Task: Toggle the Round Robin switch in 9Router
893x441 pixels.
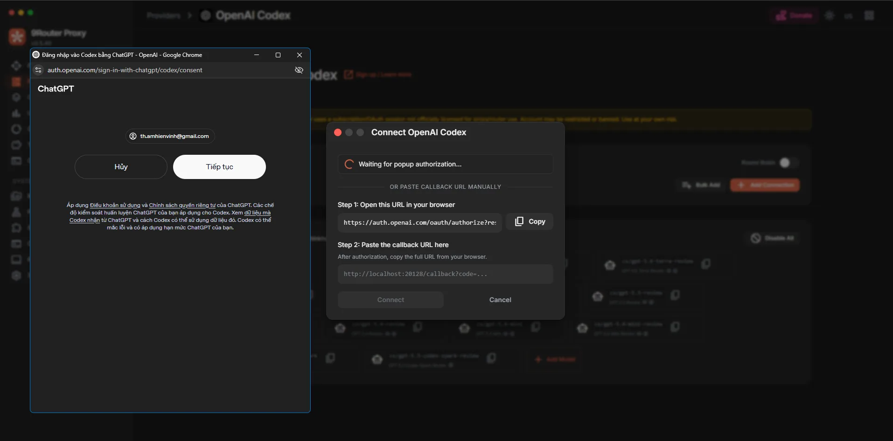Action: [x=788, y=163]
